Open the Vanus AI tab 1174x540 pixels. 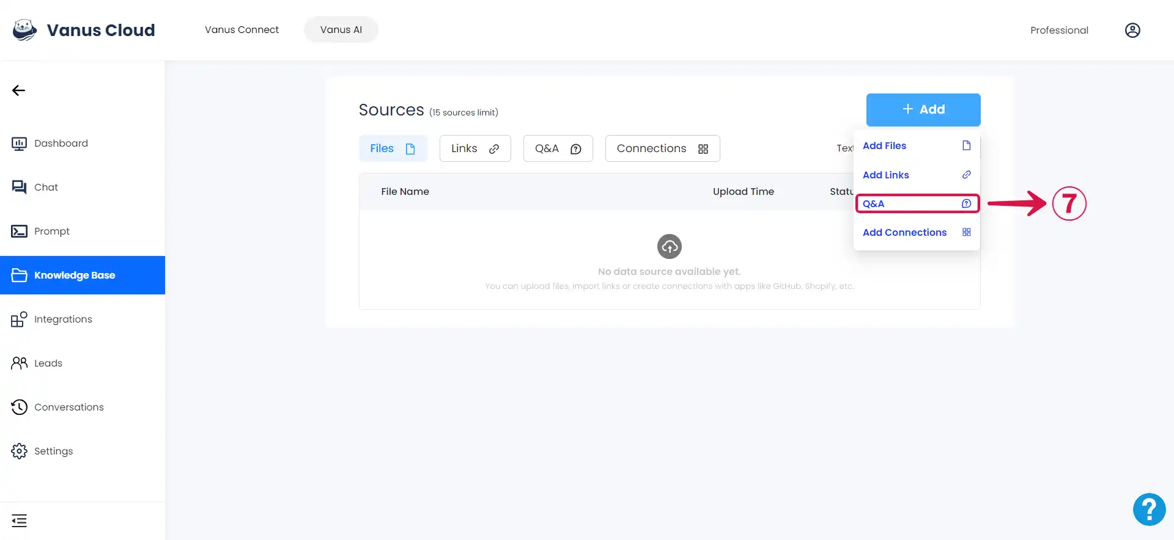tap(341, 30)
